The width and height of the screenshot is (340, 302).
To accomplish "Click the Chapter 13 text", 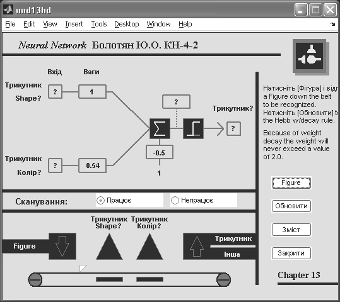I will click(299, 275).
